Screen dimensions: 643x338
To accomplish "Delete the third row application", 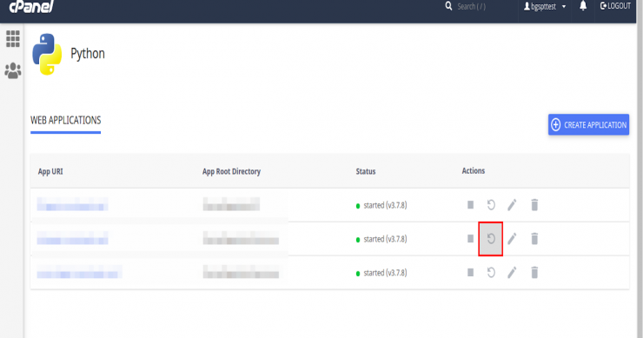I will pyautogui.click(x=534, y=272).
